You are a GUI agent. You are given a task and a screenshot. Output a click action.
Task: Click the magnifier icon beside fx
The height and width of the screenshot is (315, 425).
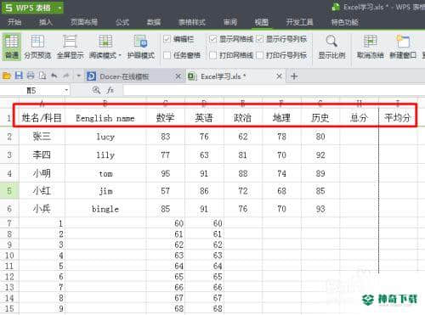pyautogui.click(x=96, y=90)
